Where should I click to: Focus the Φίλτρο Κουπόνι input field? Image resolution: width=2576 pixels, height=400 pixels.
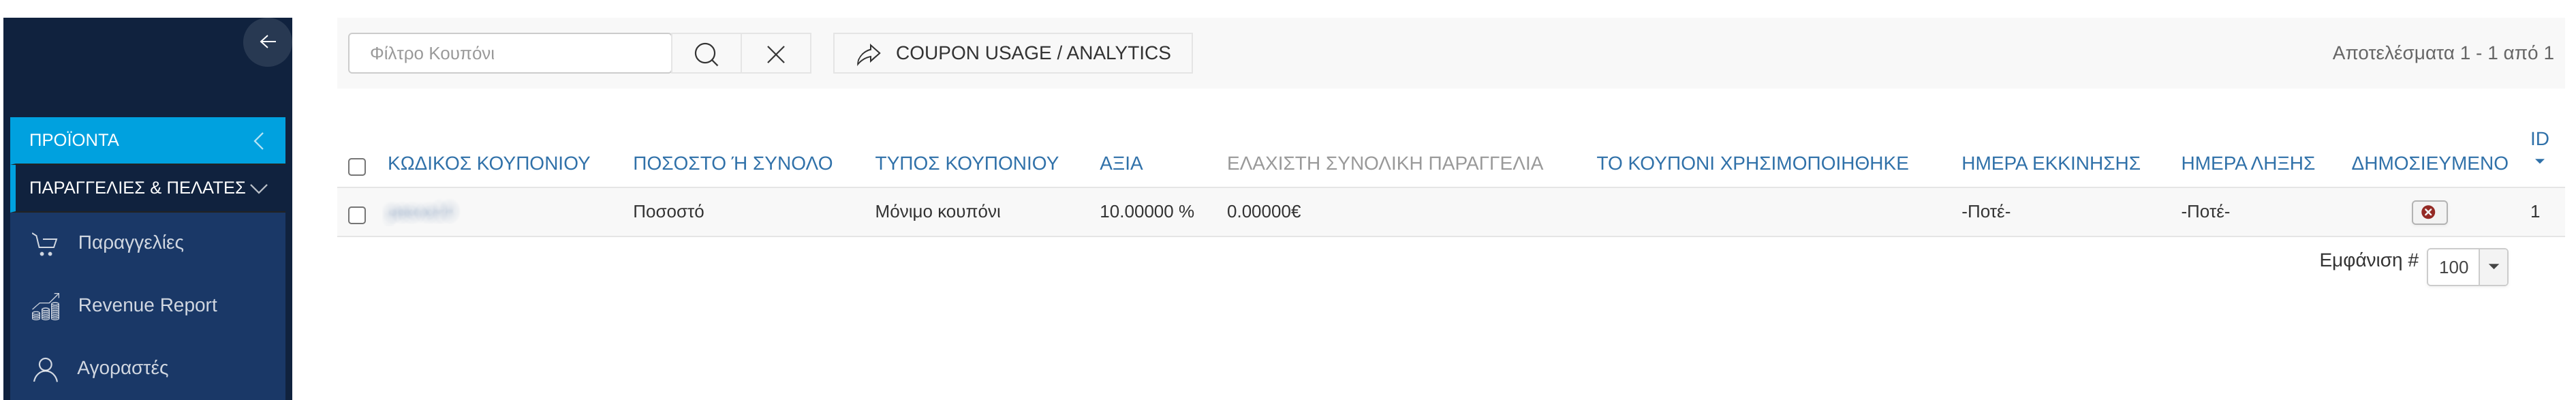coord(510,54)
